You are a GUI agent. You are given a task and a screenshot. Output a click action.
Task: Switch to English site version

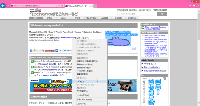(x=164, y=10)
